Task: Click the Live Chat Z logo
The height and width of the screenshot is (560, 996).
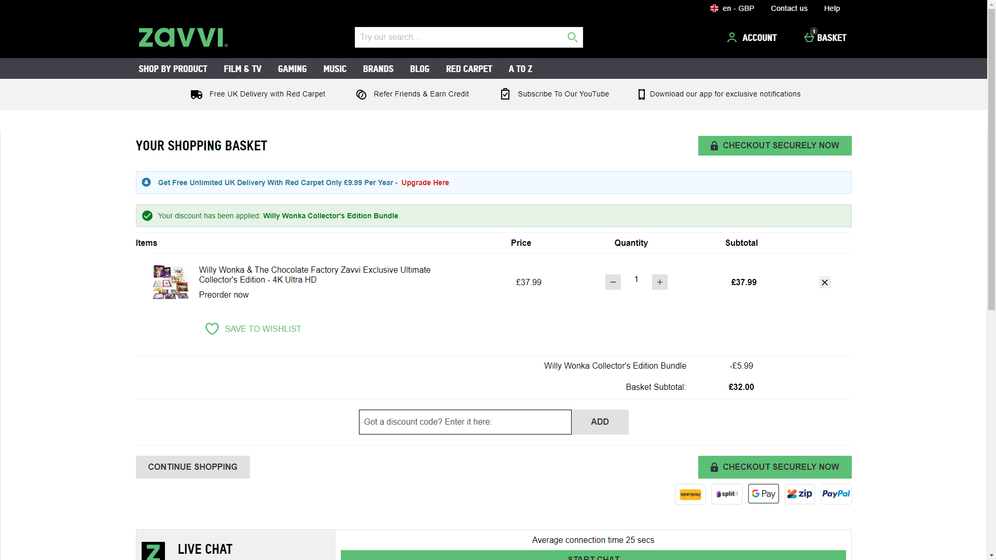Action: coord(153,551)
